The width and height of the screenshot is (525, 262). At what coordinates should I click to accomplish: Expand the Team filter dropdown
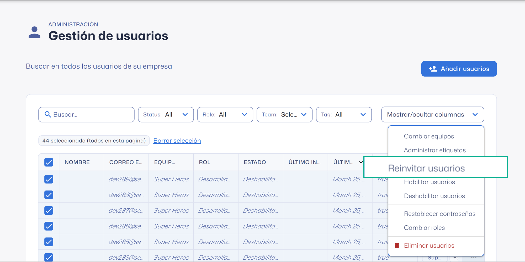click(284, 115)
